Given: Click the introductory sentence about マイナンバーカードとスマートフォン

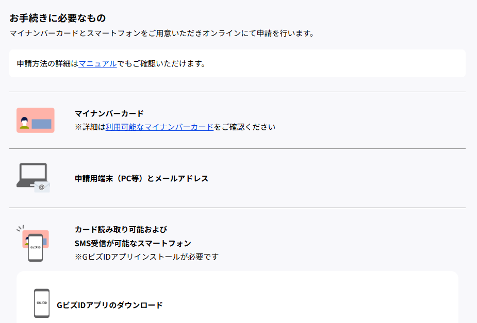Looking at the screenshot, I should 162,33.
